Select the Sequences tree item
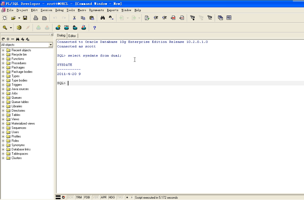304x200 pixels. coord(19,128)
